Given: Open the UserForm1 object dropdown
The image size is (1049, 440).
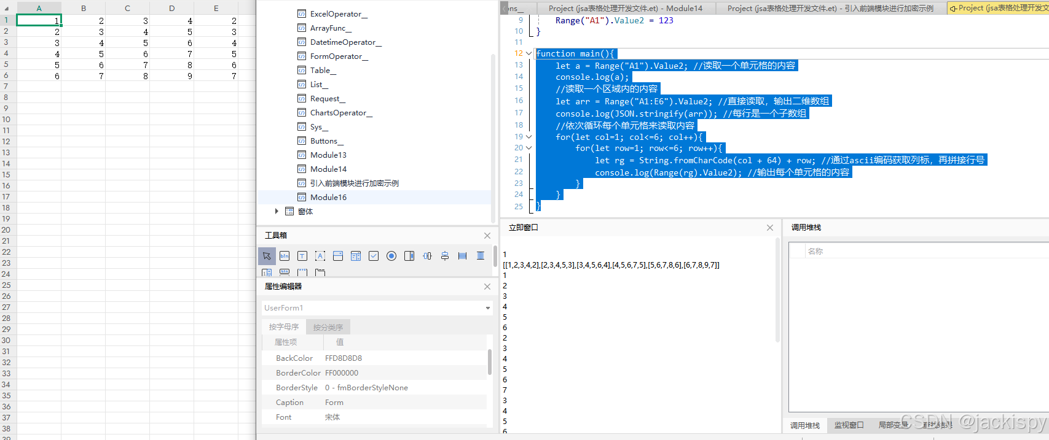Looking at the screenshot, I should [488, 308].
